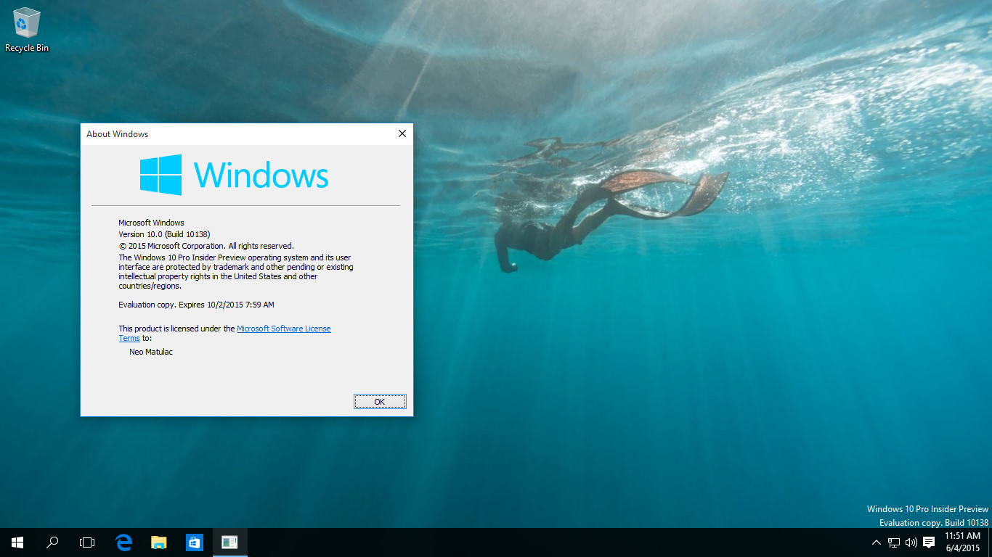Viewport: 992px width, 557px height.
Task: Select the active About Windows taskbar icon
Action: click(x=229, y=542)
